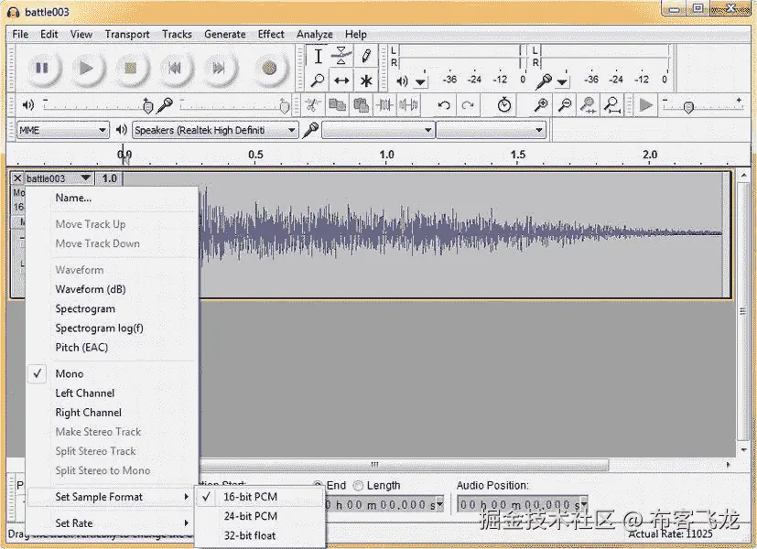The image size is (757, 549).
Task: Select checked 16-bit PCM format
Action: [x=260, y=497]
